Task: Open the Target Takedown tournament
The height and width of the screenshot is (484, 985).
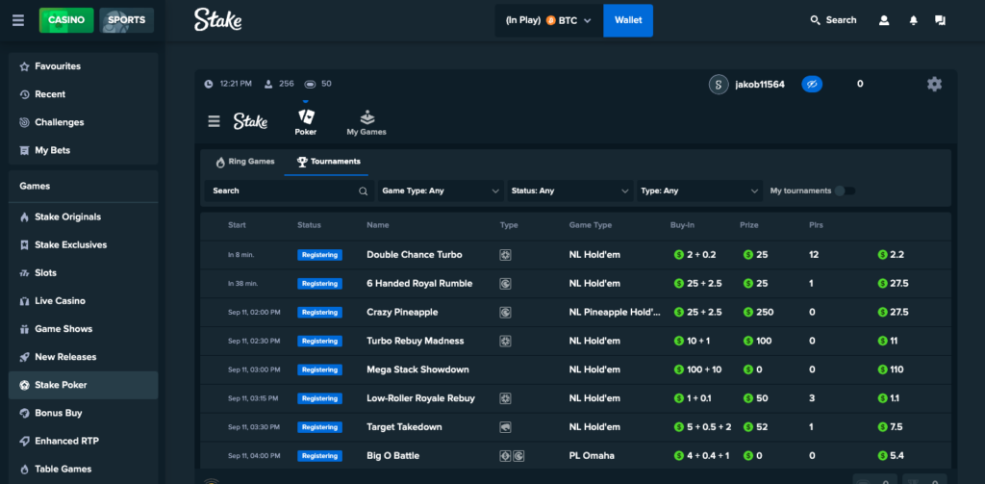Action: click(575, 427)
